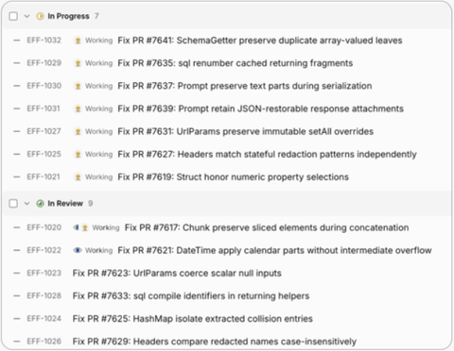
Task: Click the priority dash on EFF-1021
Action: (17, 176)
